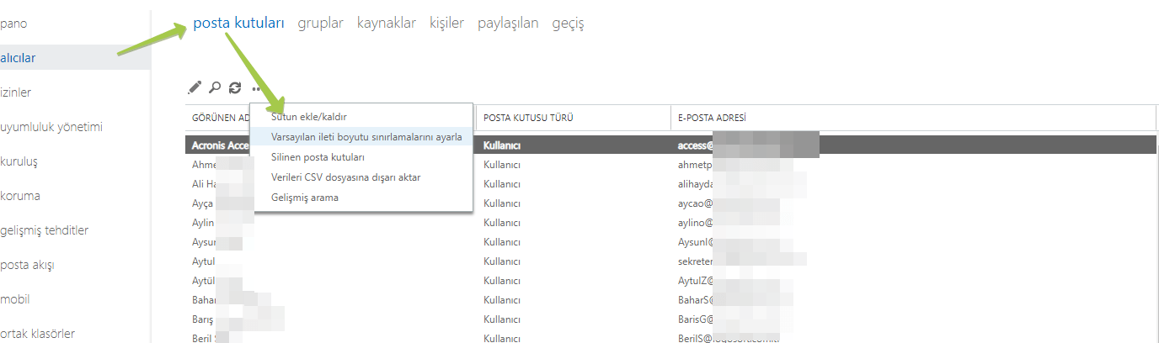Select the Ali Ha… mailbox row
Viewport: 1159px width, 343px height.
click(x=670, y=184)
